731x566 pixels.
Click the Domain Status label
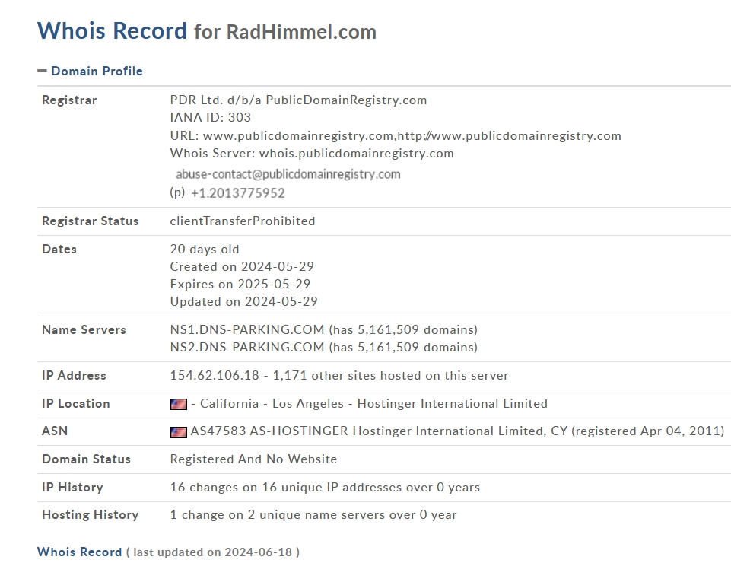86,459
